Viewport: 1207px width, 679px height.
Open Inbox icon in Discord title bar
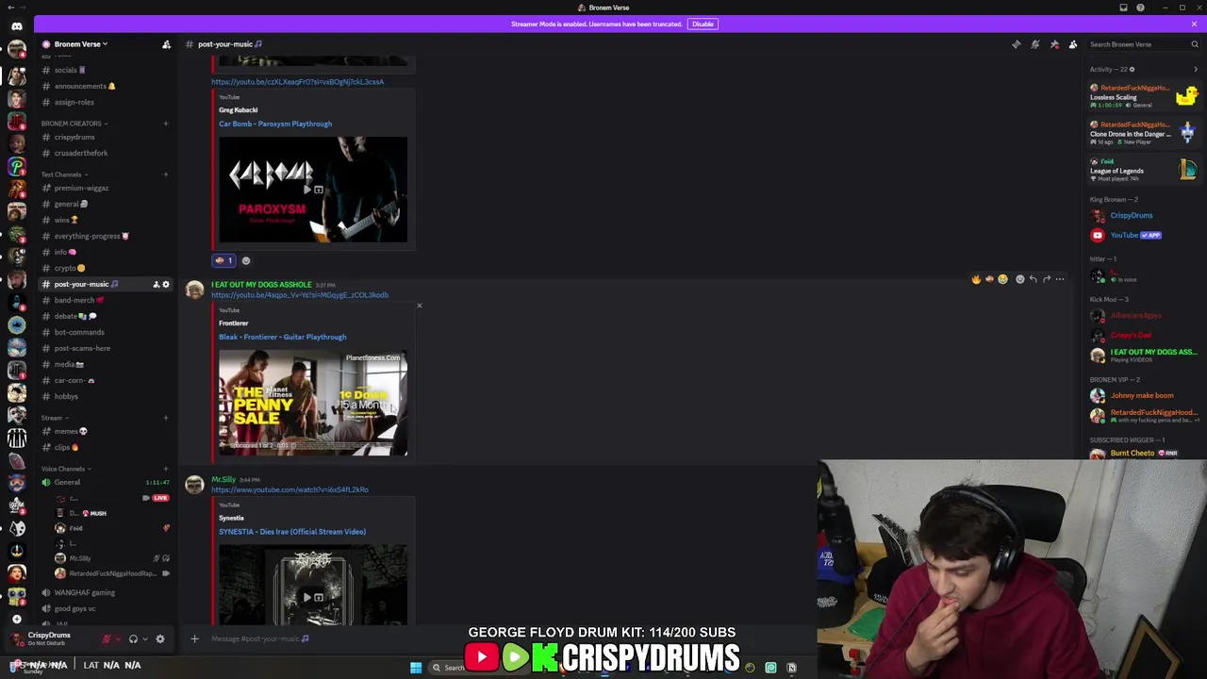point(1123,8)
